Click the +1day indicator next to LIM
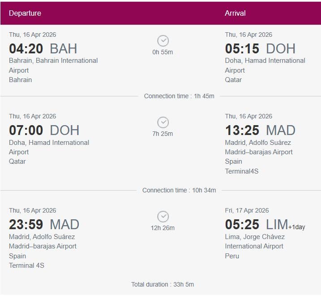 (296, 227)
